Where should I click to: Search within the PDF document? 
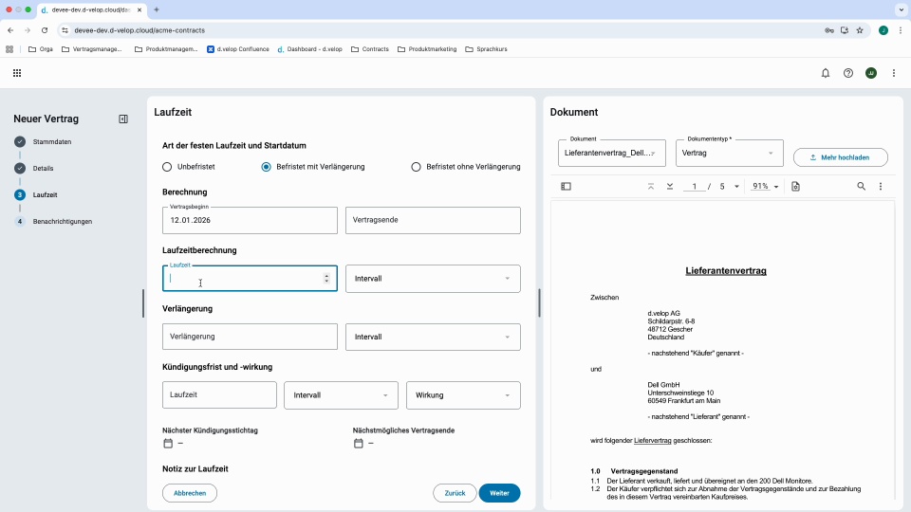[x=861, y=187]
